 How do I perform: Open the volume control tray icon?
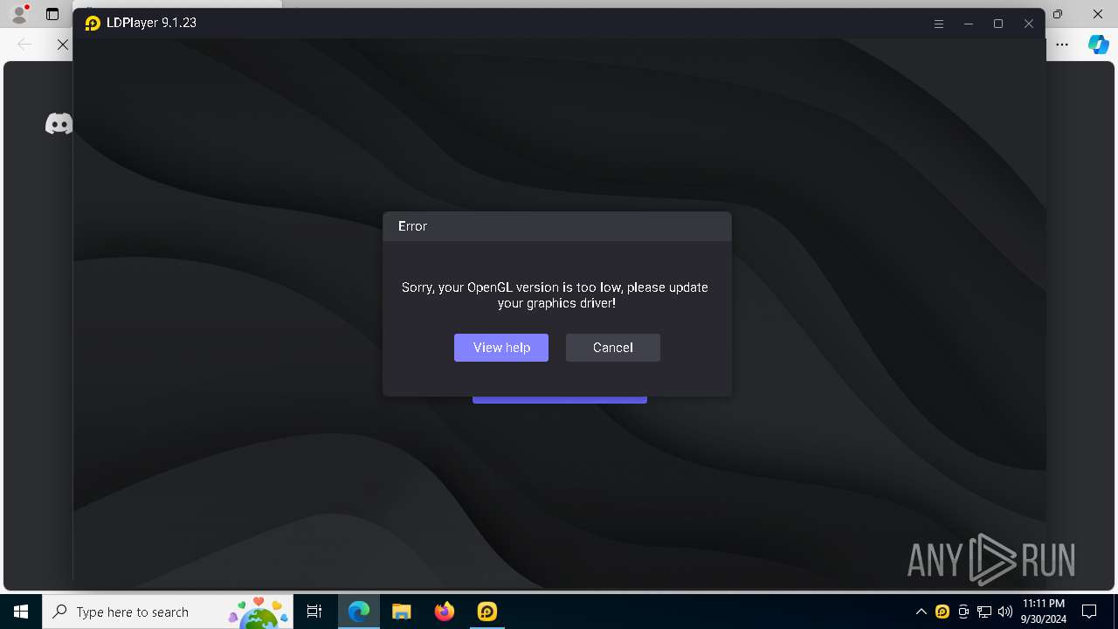(1005, 612)
